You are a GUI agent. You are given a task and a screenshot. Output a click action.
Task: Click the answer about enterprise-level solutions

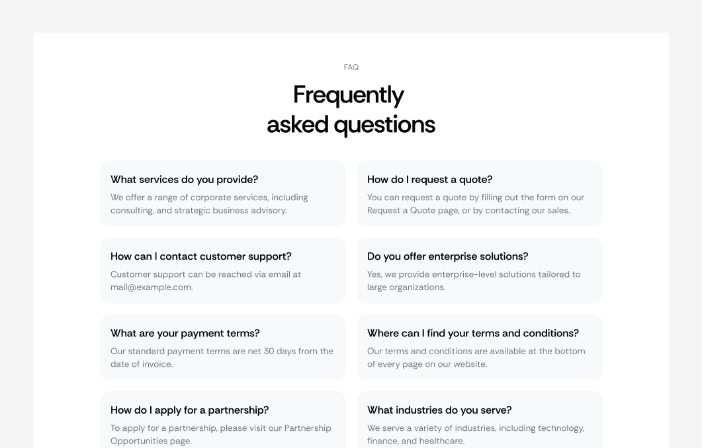(x=474, y=281)
